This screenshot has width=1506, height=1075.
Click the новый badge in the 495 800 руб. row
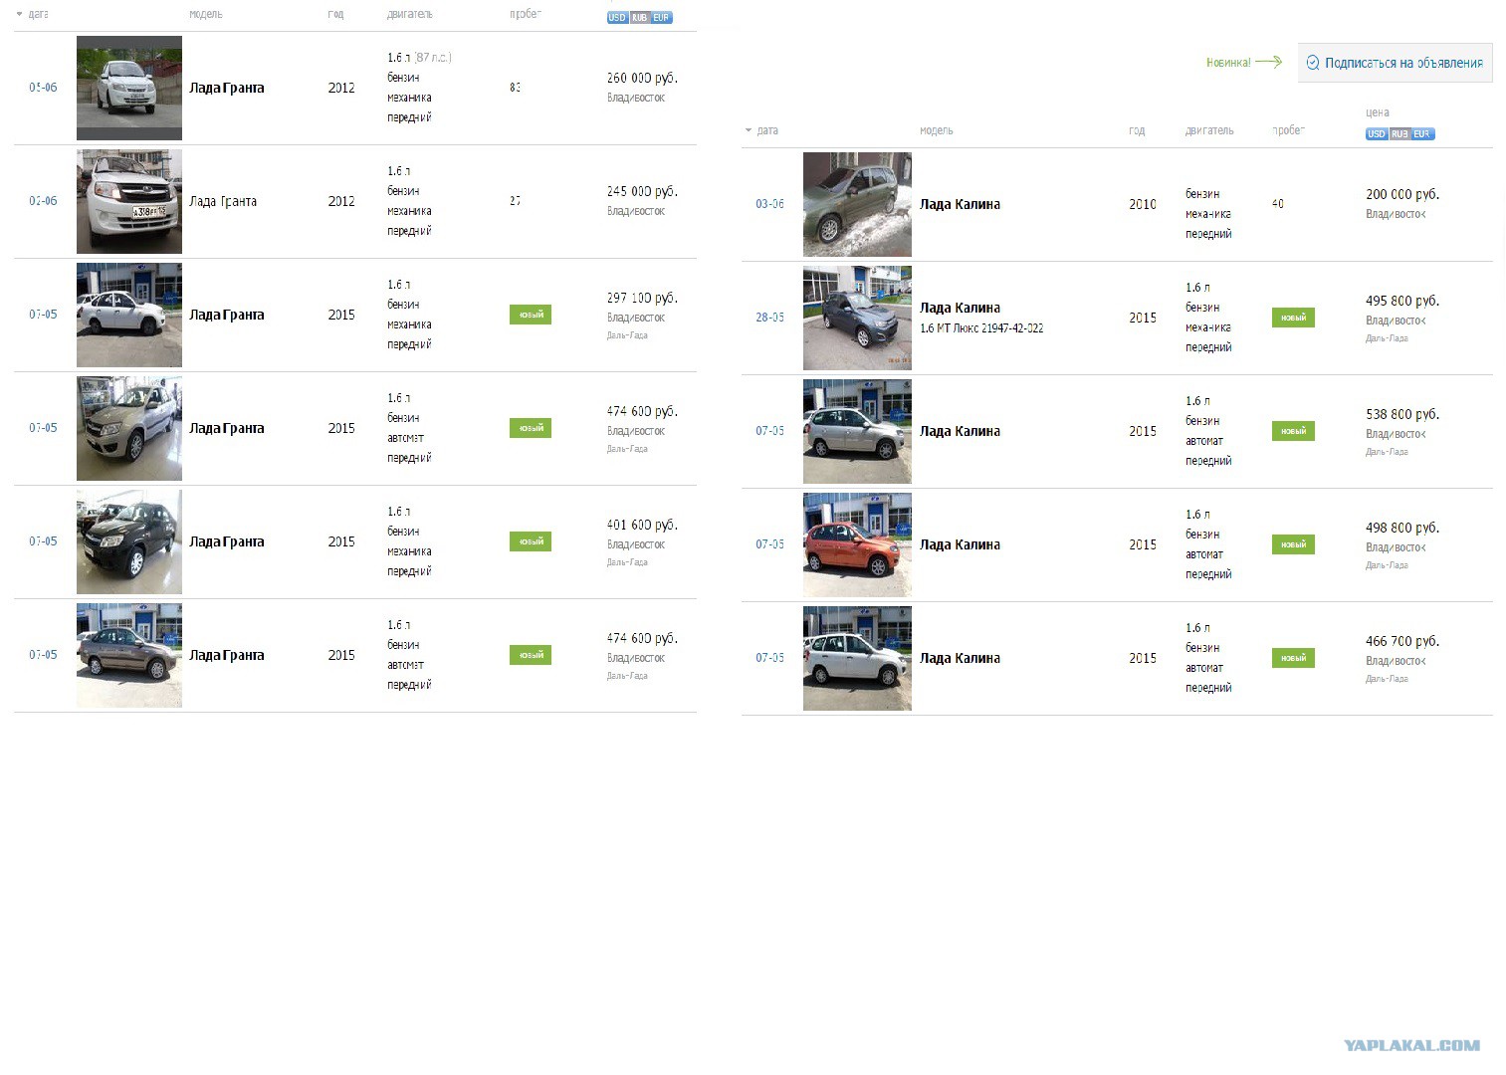coord(1293,318)
